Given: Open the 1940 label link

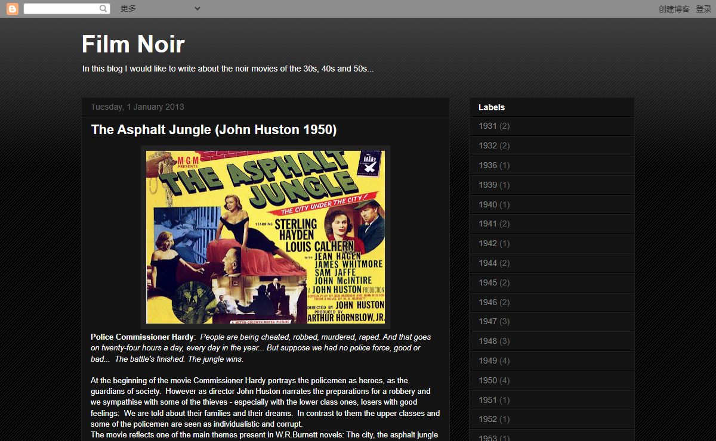Looking at the screenshot, I should pos(487,204).
